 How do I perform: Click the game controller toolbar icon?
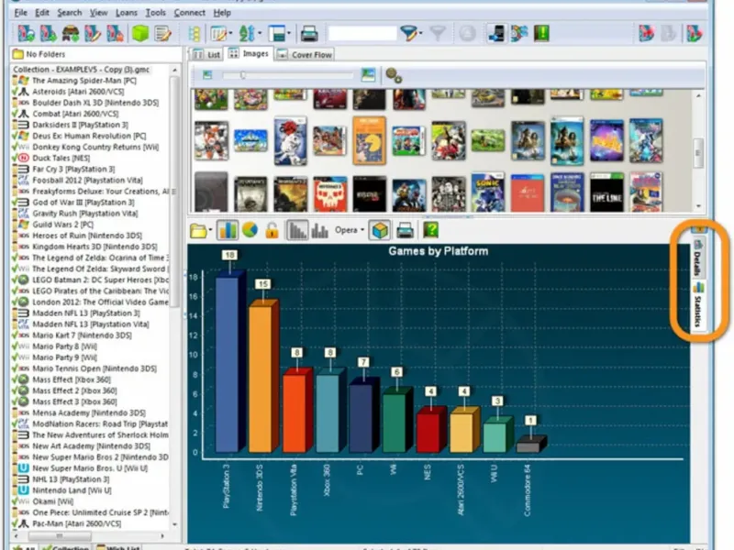71,33
